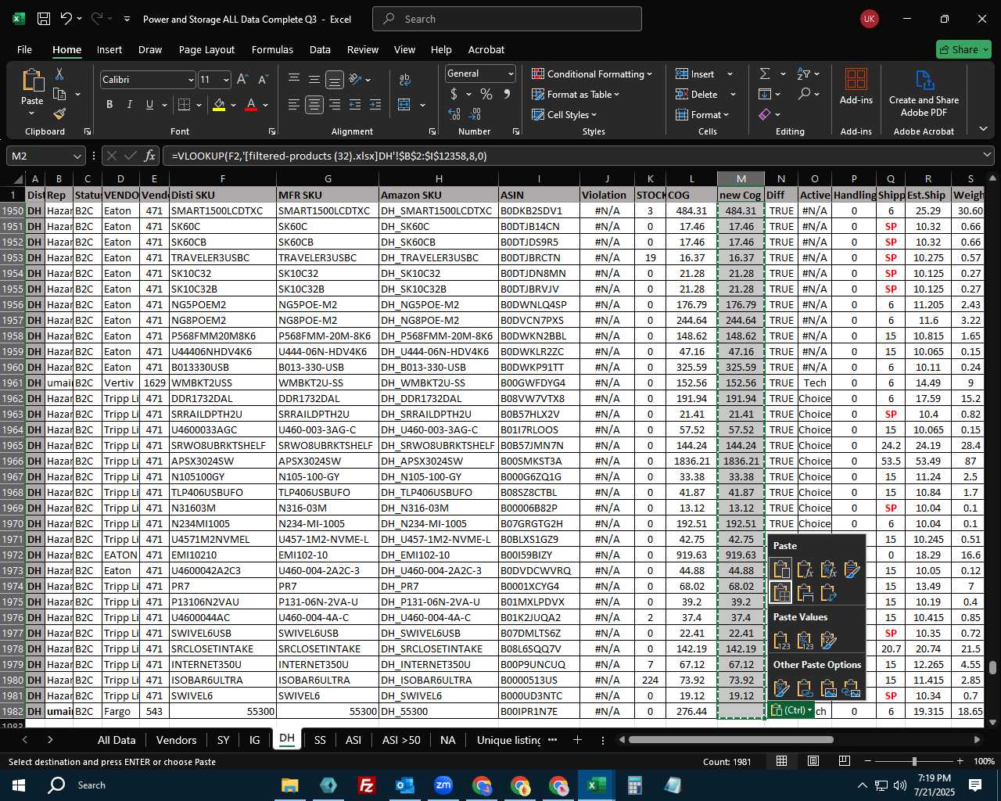This screenshot has height=801, width=1001.
Task: Open the font size 11 dropdown
Action: 226,80
